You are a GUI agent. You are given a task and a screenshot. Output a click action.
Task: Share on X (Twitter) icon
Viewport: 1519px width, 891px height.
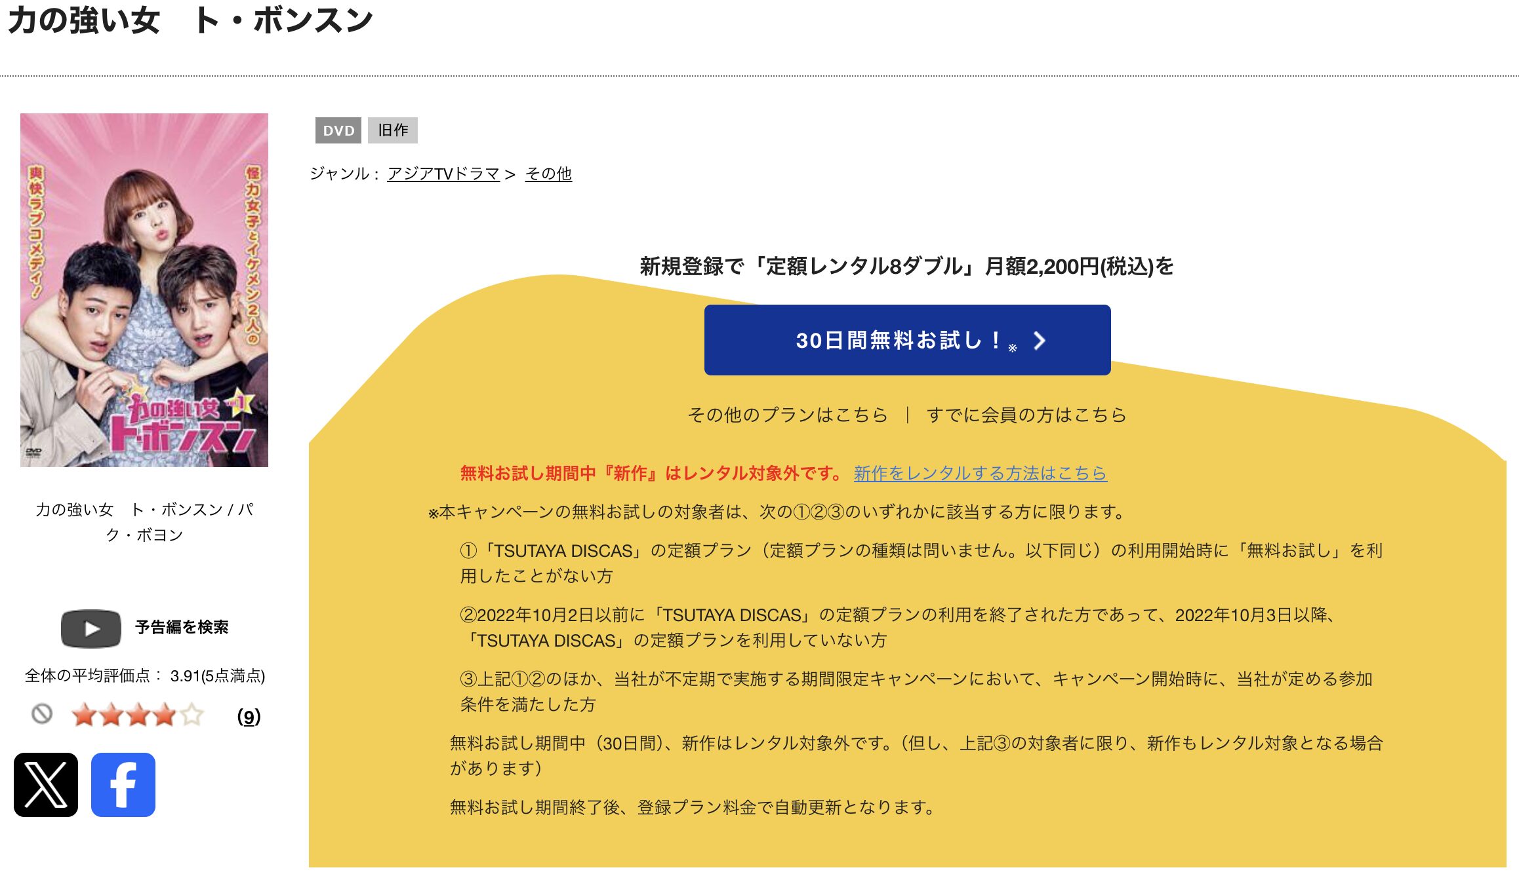(46, 784)
